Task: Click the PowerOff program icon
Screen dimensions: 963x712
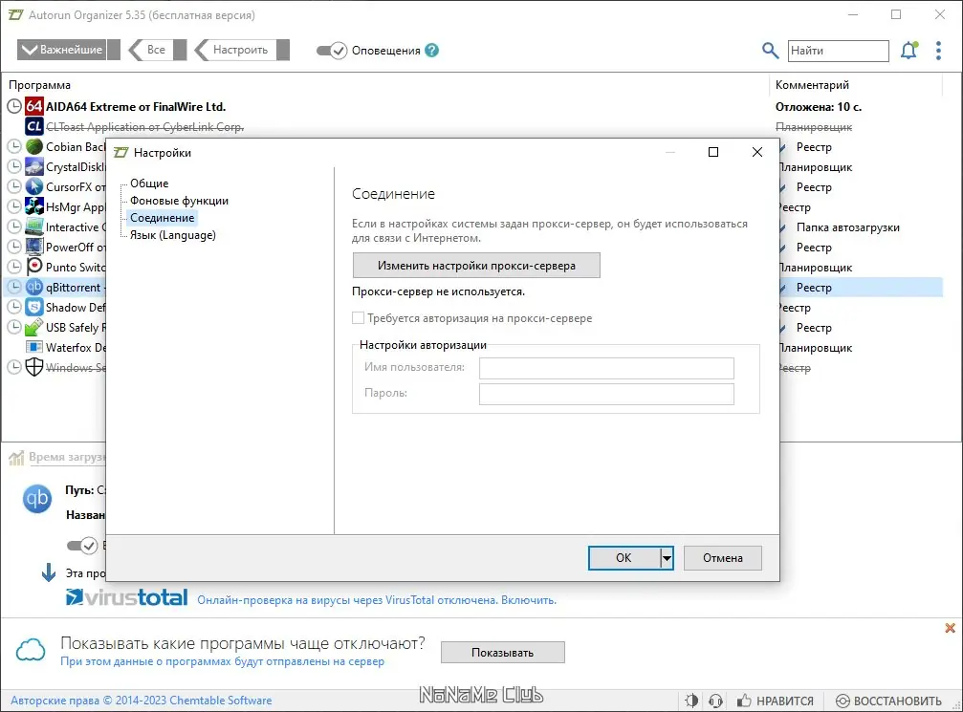Action: click(33, 247)
